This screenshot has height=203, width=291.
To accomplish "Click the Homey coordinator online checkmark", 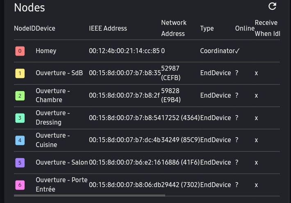I will (x=237, y=51).
